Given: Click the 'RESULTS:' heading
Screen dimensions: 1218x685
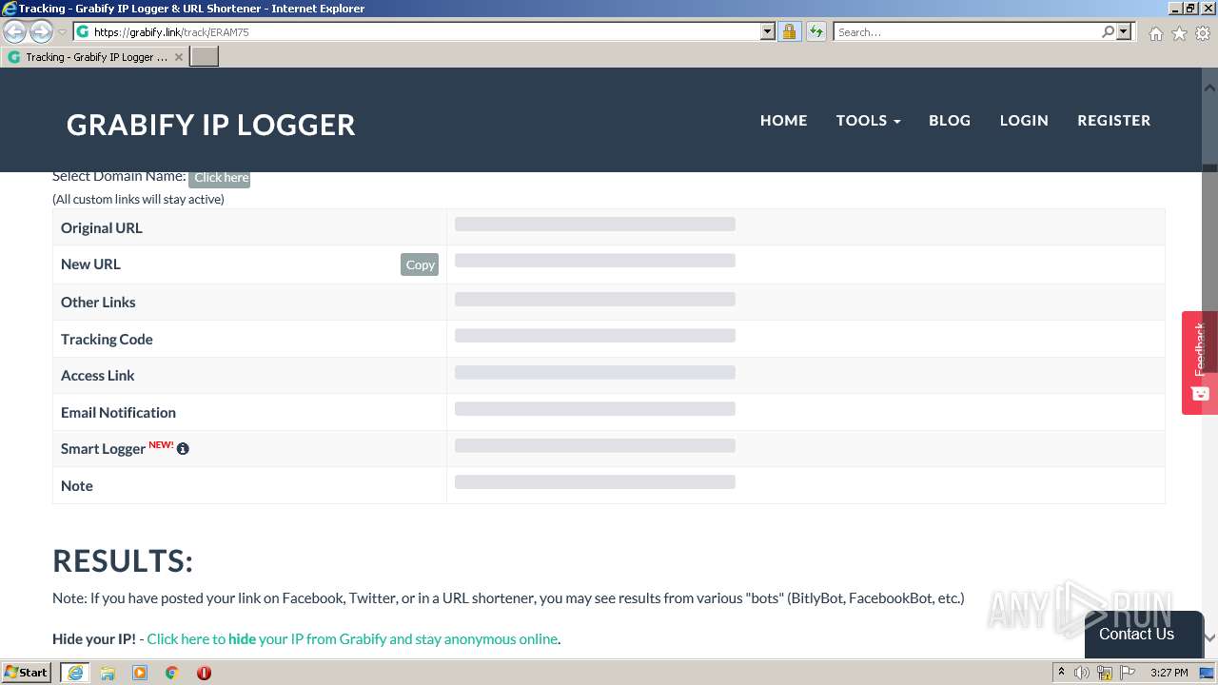Looking at the screenshot, I should coord(123,561).
